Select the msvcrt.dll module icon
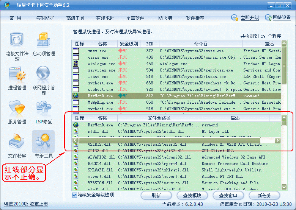 click(76, 176)
